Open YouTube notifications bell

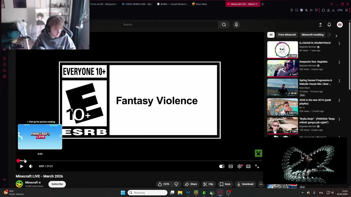click(329, 25)
